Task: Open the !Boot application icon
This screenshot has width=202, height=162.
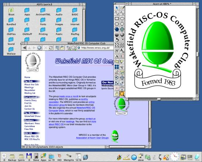Action: pos(11,12)
